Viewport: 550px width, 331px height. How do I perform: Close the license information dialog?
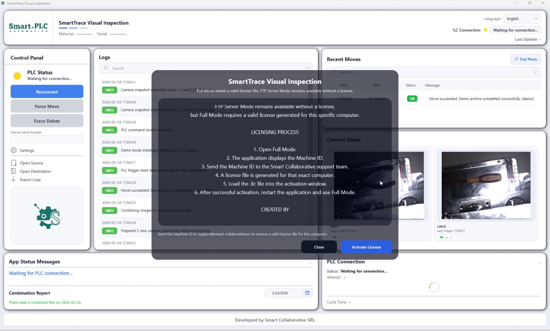coord(319,247)
